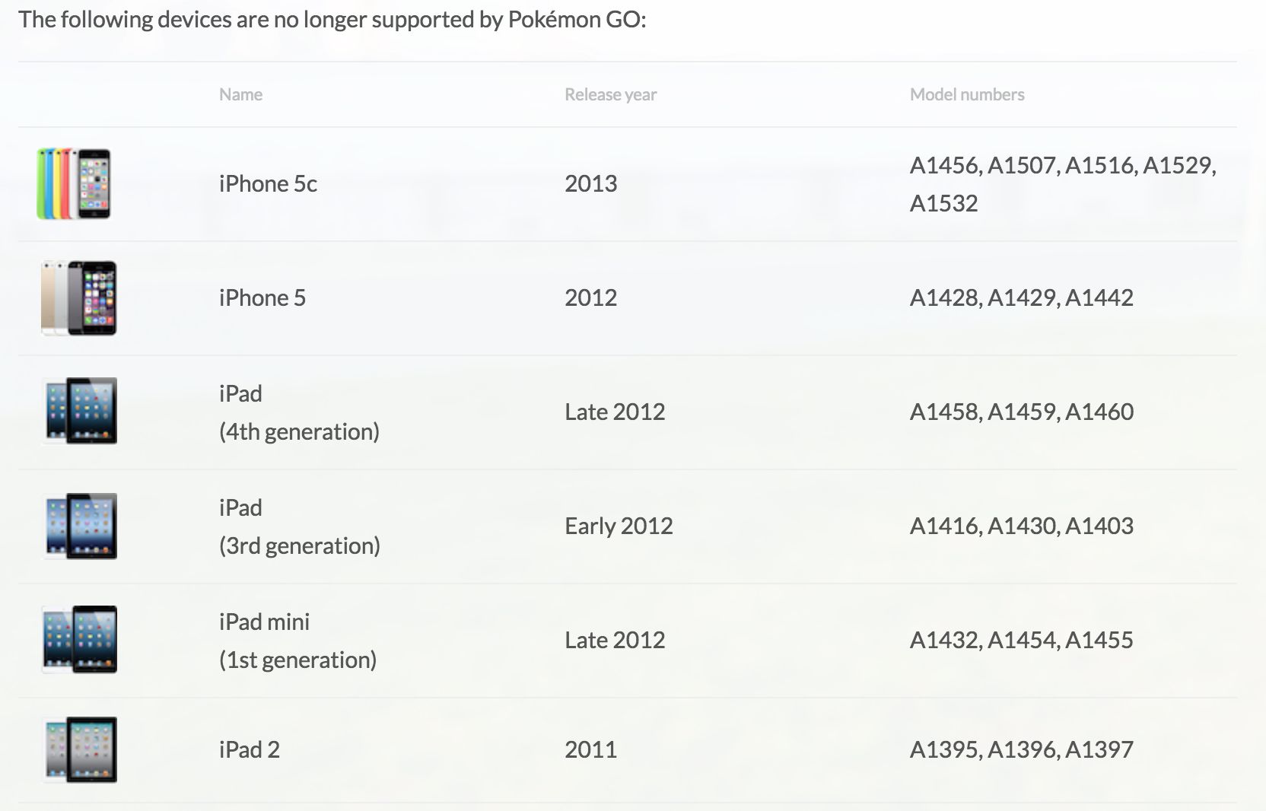The width and height of the screenshot is (1266, 811).
Task: Click the Release year column header
Action: (610, 94)
